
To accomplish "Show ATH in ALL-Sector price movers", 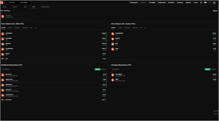I will (141, 28).
